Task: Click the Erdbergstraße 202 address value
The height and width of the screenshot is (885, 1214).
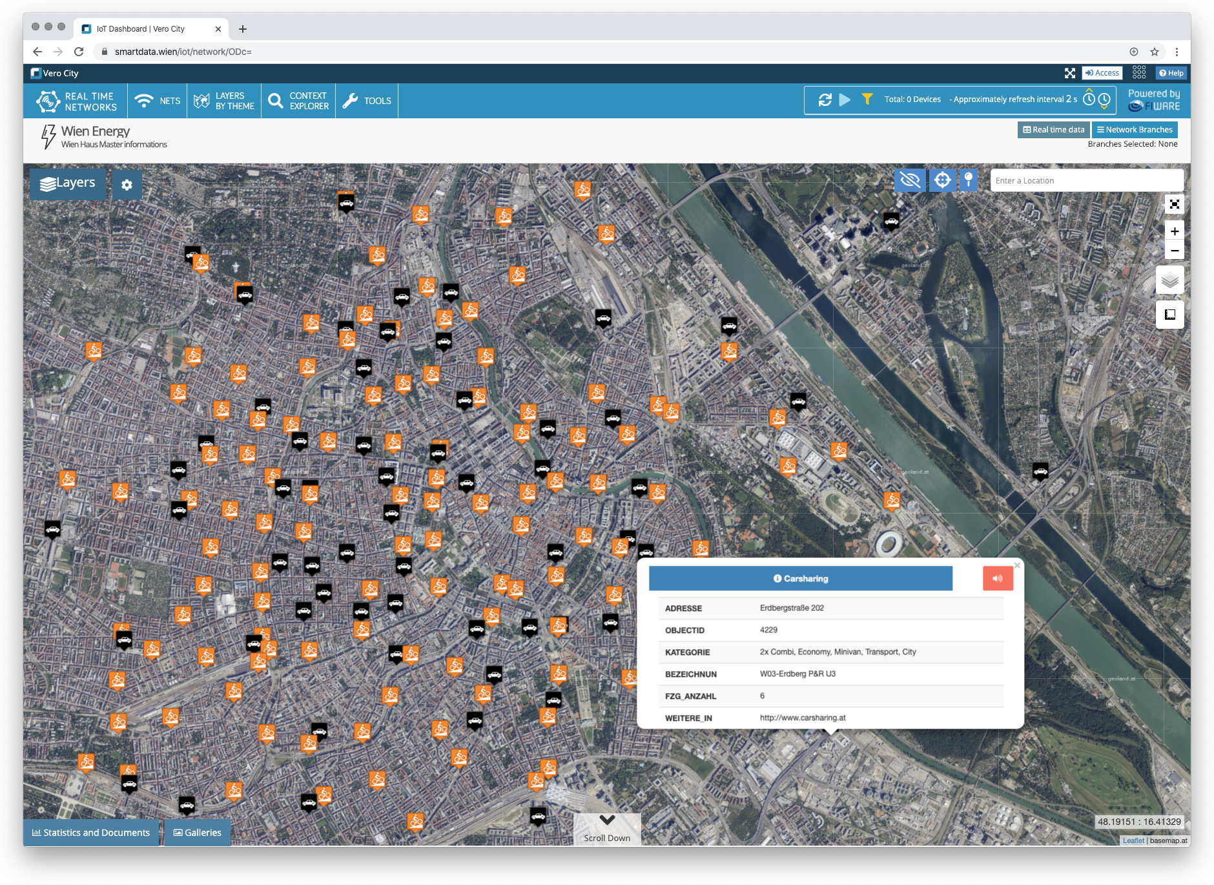Action: pyautogui.click(x=792, y=608)
